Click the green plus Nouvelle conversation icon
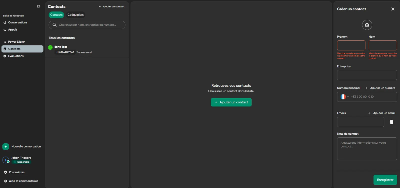Image resolution: width=400 pixels, height=188 pixels. (x=6, y=147)
